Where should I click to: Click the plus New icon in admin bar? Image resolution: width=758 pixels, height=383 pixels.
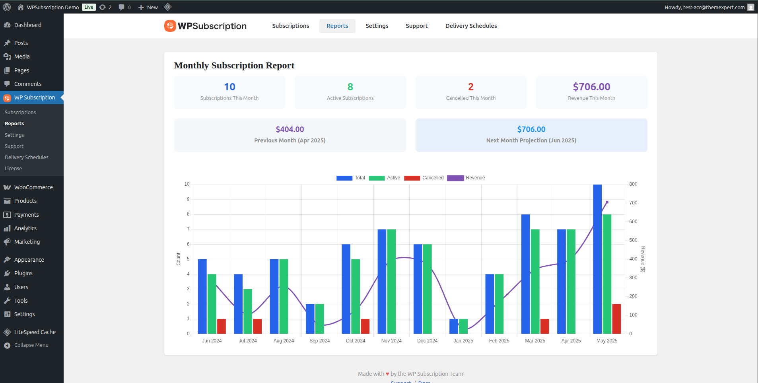coord(141,7)
